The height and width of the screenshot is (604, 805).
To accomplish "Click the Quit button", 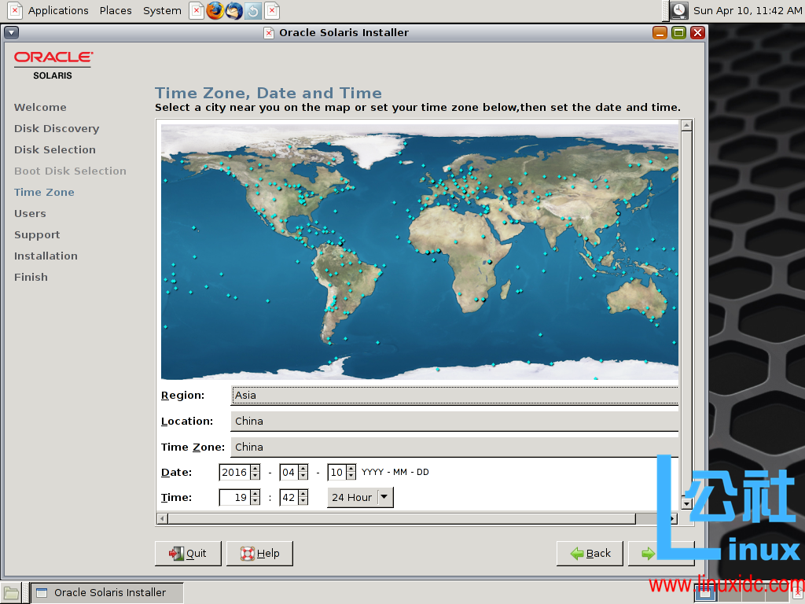I will tap(188, 553).
